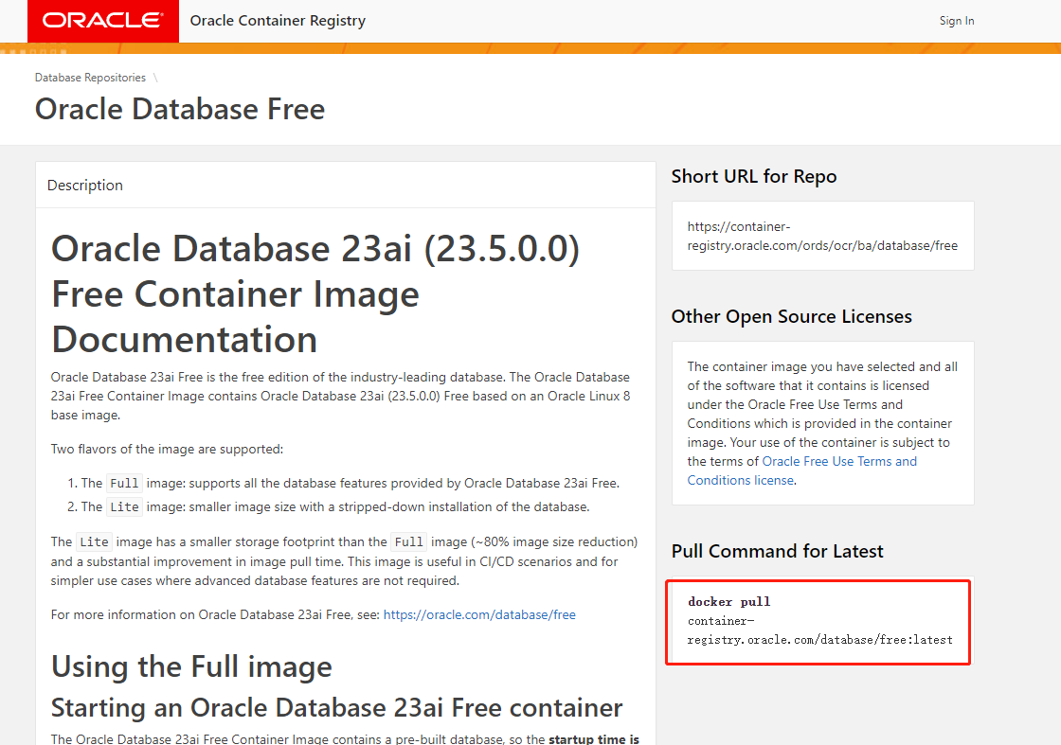Open Oracle Container Registry home title

click(x=278, y=21)
